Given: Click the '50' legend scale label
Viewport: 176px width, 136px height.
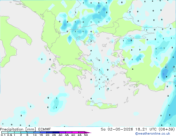Looking at the screenshot, I should point(86,135).
